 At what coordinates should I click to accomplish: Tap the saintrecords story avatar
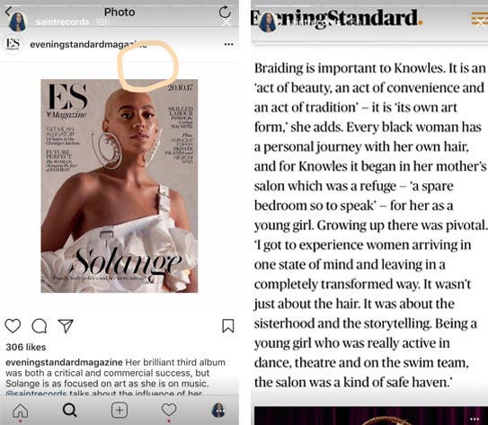click(17, 22)
